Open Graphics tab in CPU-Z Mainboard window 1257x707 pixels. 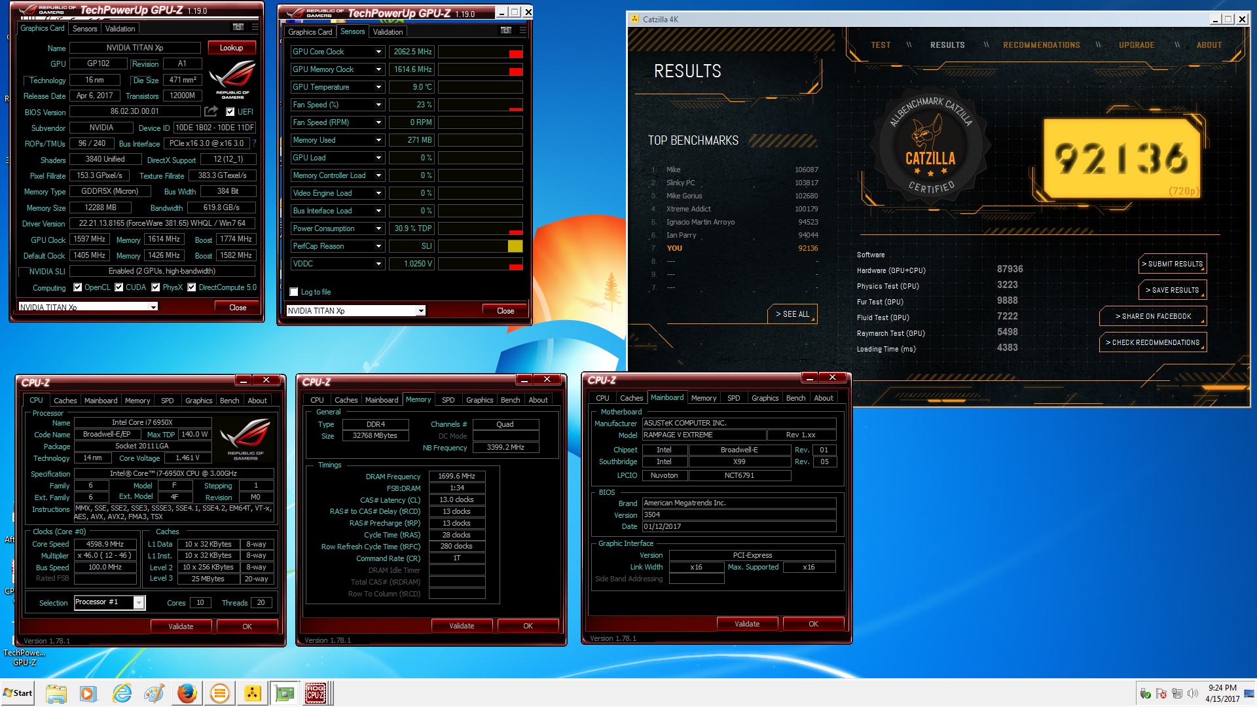[x=765, y=398]
